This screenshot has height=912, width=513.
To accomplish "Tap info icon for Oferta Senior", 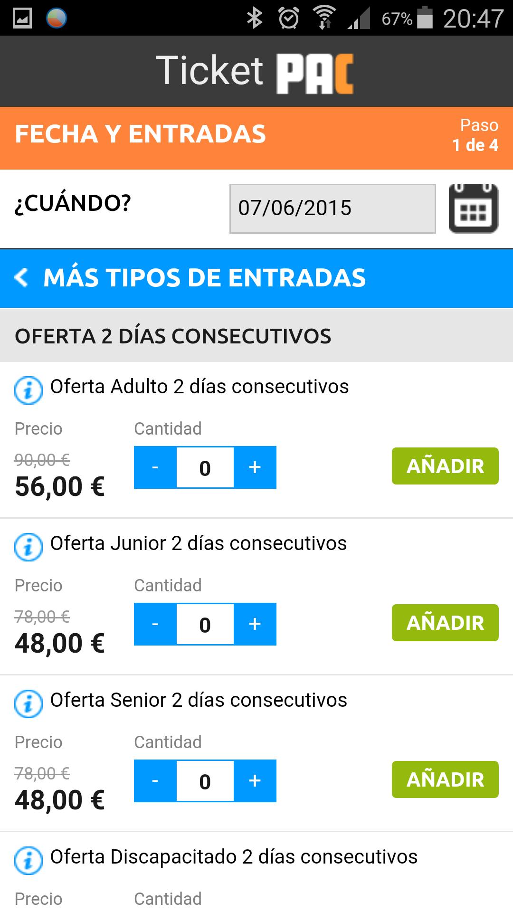I will 28,704.
